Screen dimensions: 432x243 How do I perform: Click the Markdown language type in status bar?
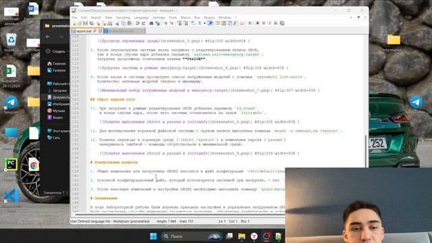(x=110, y=221)
